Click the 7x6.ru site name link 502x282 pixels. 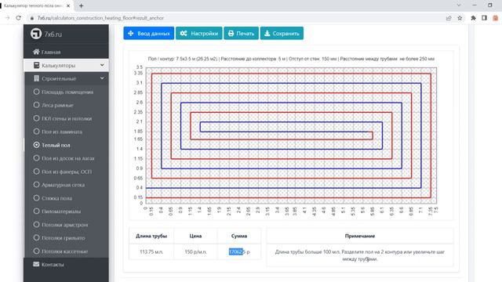(x=53, y=34)
